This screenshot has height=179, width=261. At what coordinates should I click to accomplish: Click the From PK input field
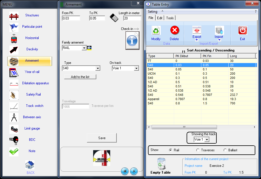[71, 18]
